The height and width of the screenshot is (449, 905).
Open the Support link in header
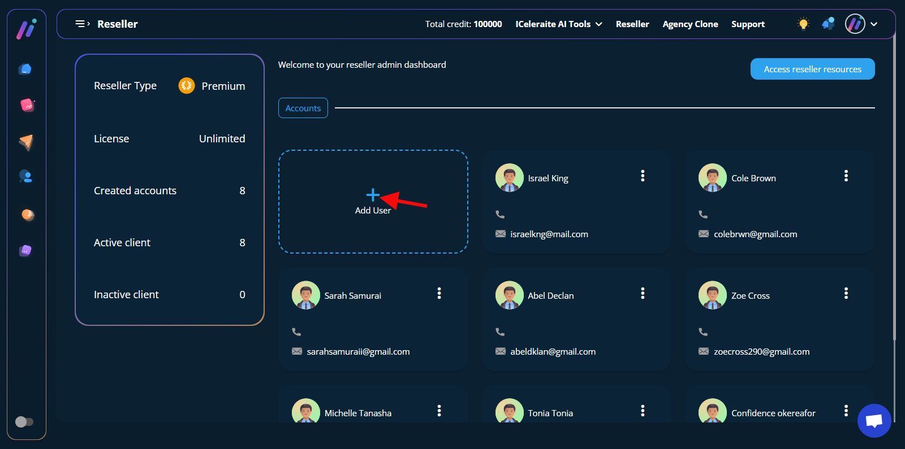[x=748, y=24]
